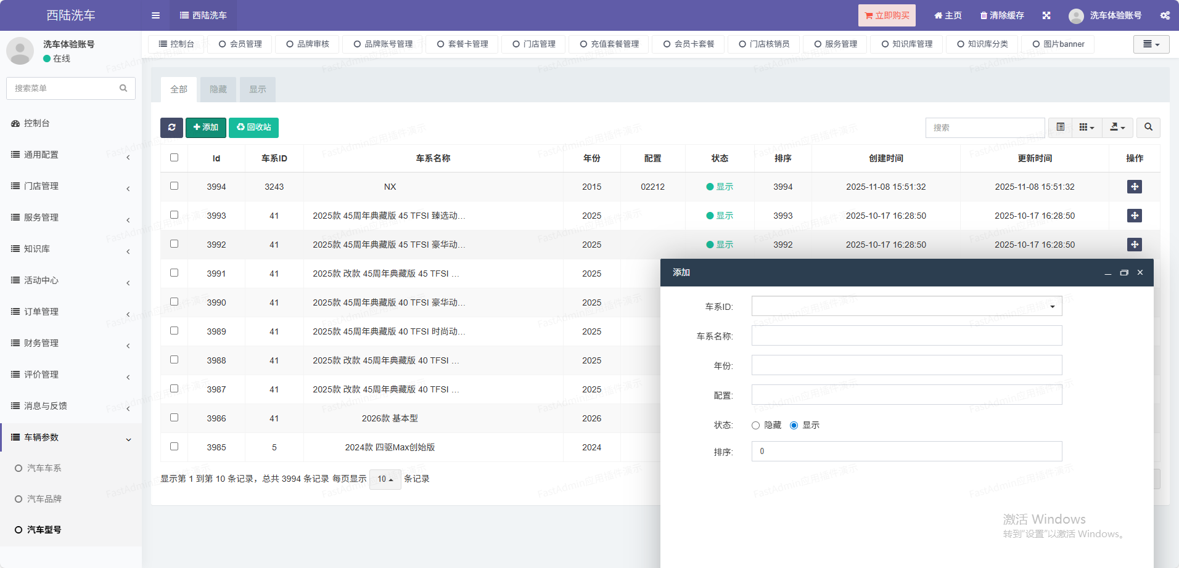The height and width of the screenshot is (568, 1179).
Task: Select the 隐藏 radio button in the form
Action: (x=756, y=426)
